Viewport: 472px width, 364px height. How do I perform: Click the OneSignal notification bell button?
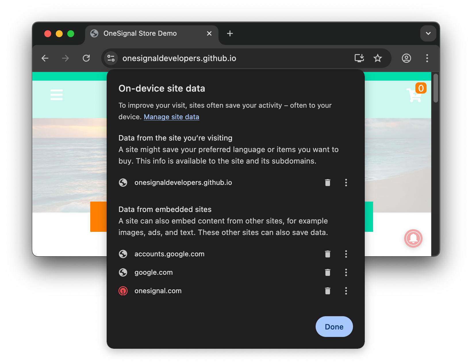(413, 238)
